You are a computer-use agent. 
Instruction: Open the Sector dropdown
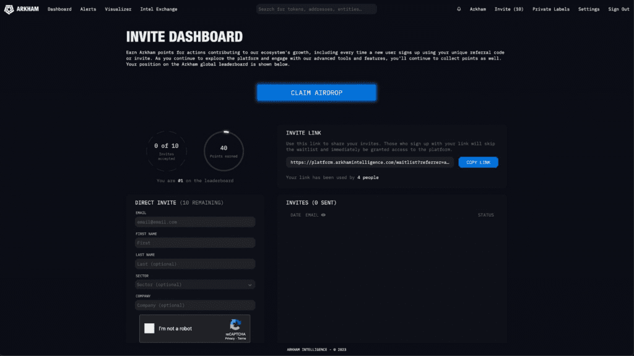[x=195, y=285]
